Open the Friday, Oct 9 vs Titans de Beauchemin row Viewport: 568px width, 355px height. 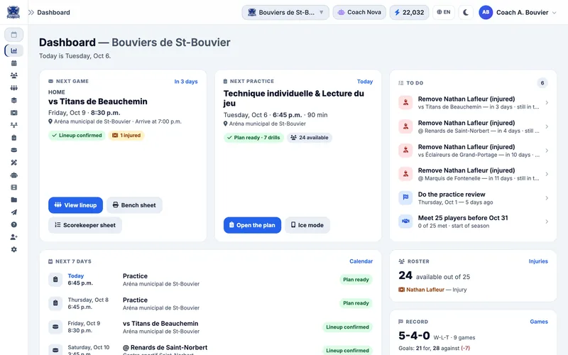(x=210, y=327)
